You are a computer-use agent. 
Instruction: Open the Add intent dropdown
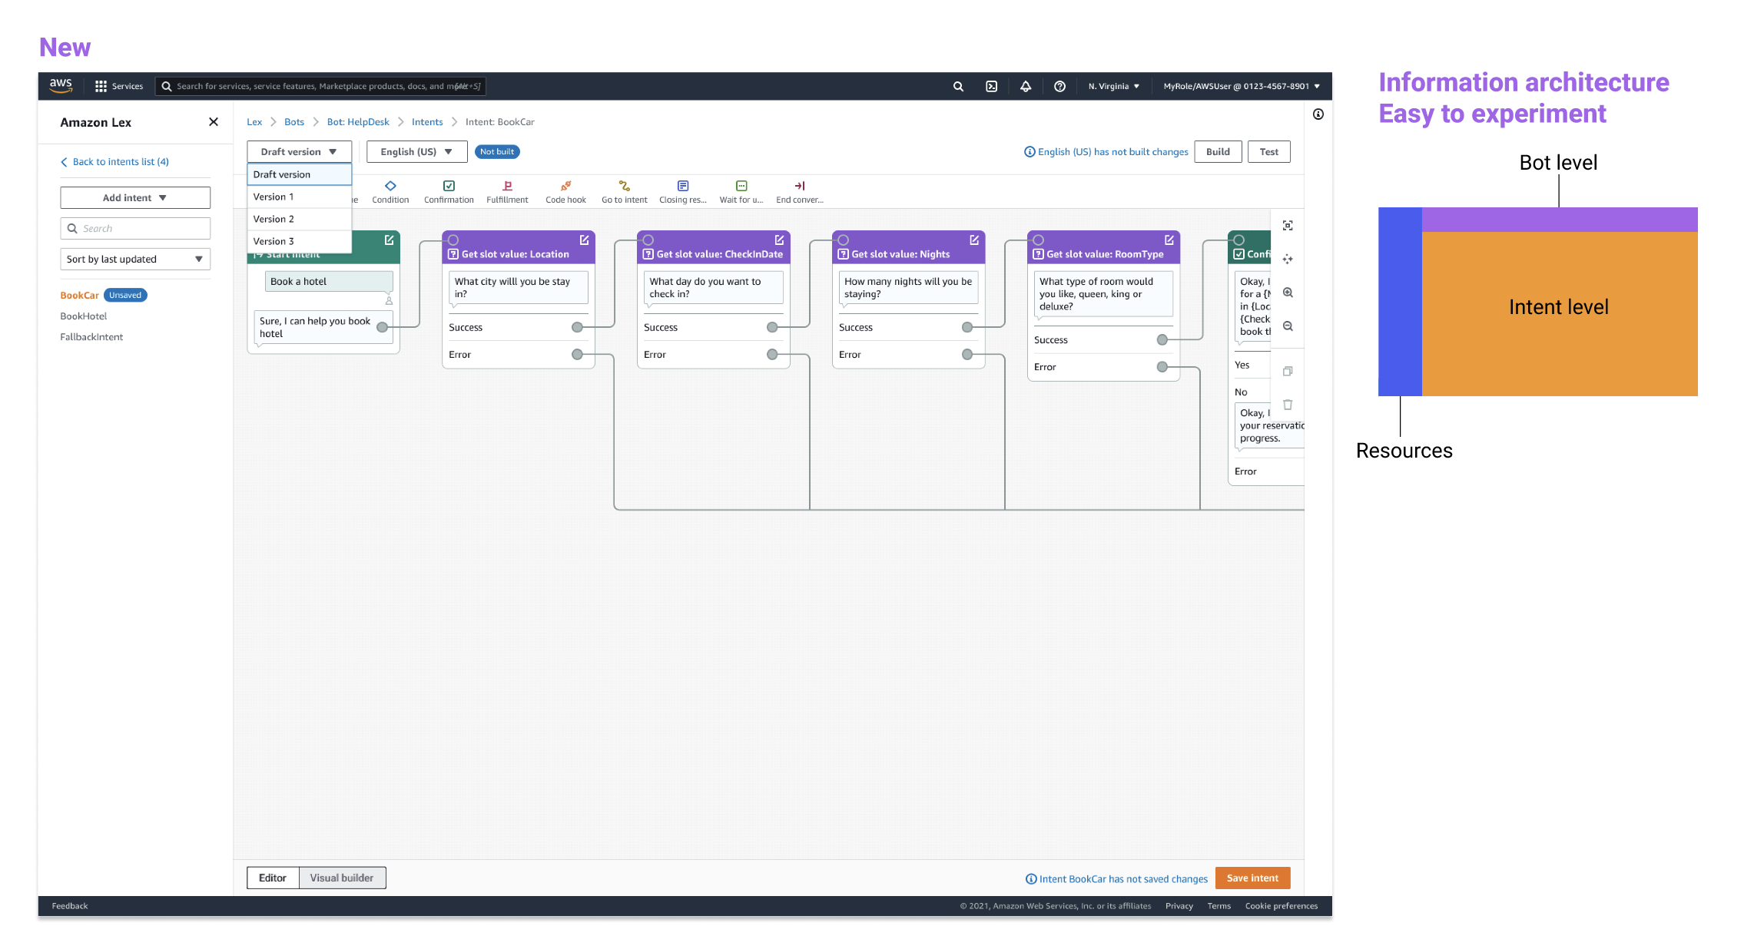[x=135, y=198]
